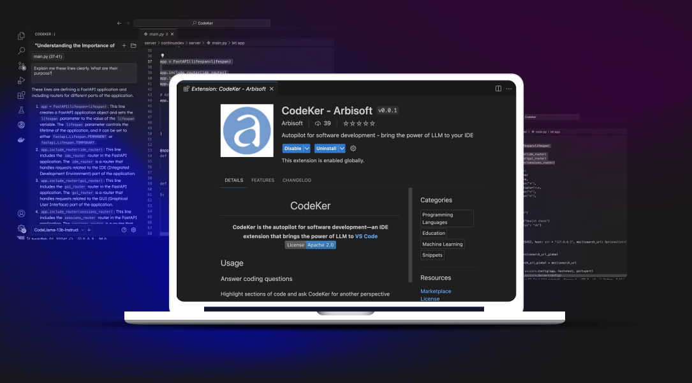Switch to the CHANGELOG tab

(297, 181)
